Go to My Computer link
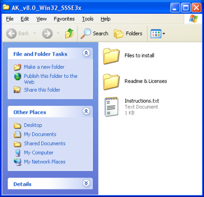The width and height of the screenshot is (204, 197). (x=39, y=153)
